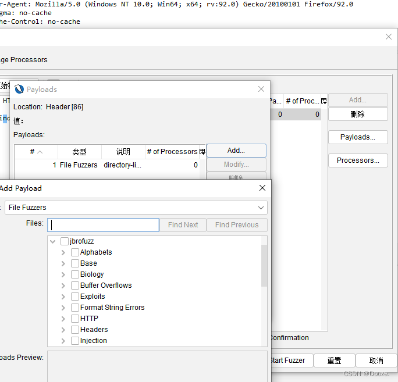Screen dimensions: 398x382
Task: Close the Fuzzer window with X
Action: pos(389,37)
